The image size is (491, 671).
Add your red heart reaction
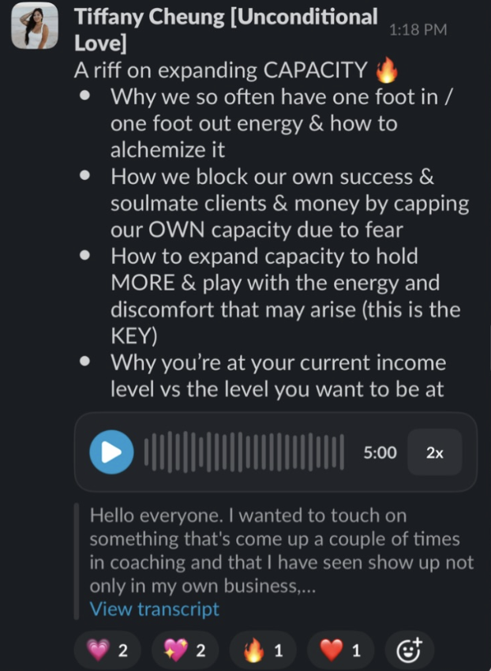point(341,650)
